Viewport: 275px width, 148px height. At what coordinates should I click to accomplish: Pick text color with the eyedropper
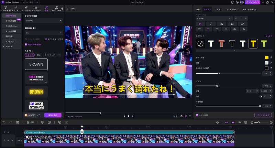271,57
